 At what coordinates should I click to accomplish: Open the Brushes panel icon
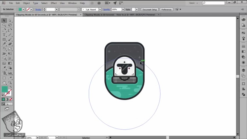(244, 38)
